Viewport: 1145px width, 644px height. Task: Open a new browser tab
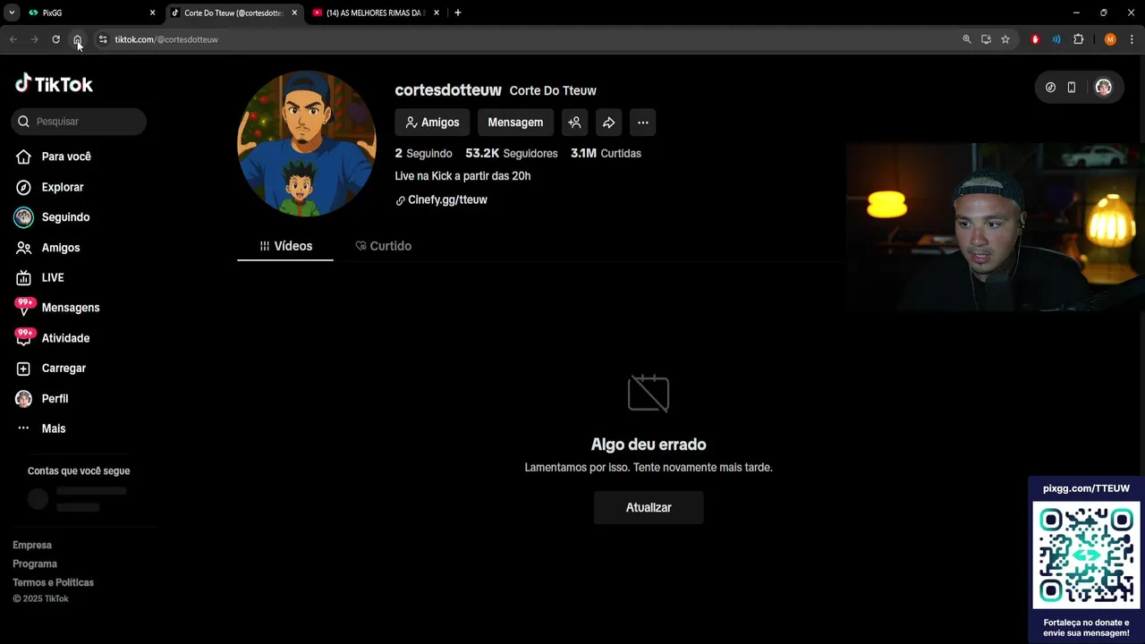458,13
